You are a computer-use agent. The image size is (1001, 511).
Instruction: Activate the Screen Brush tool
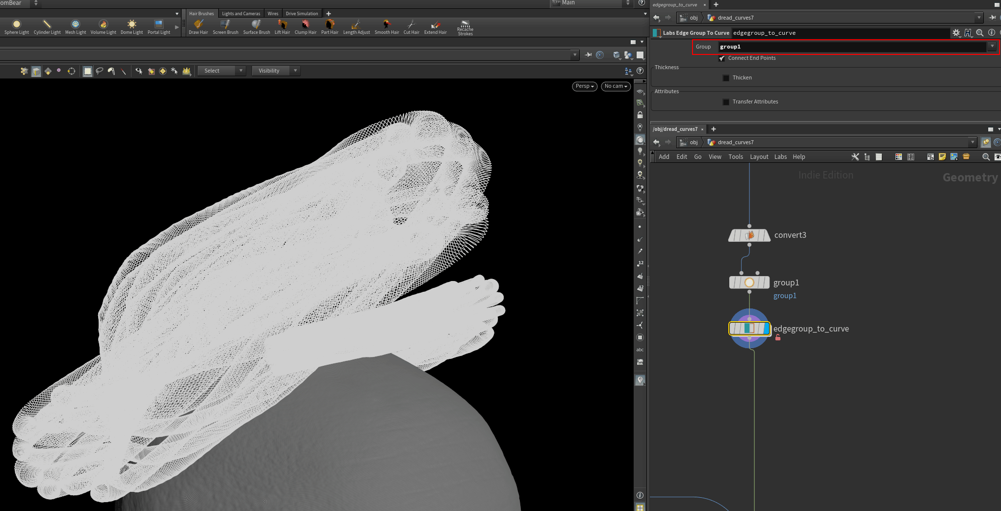pyautogui.click(x=226, y=27)
